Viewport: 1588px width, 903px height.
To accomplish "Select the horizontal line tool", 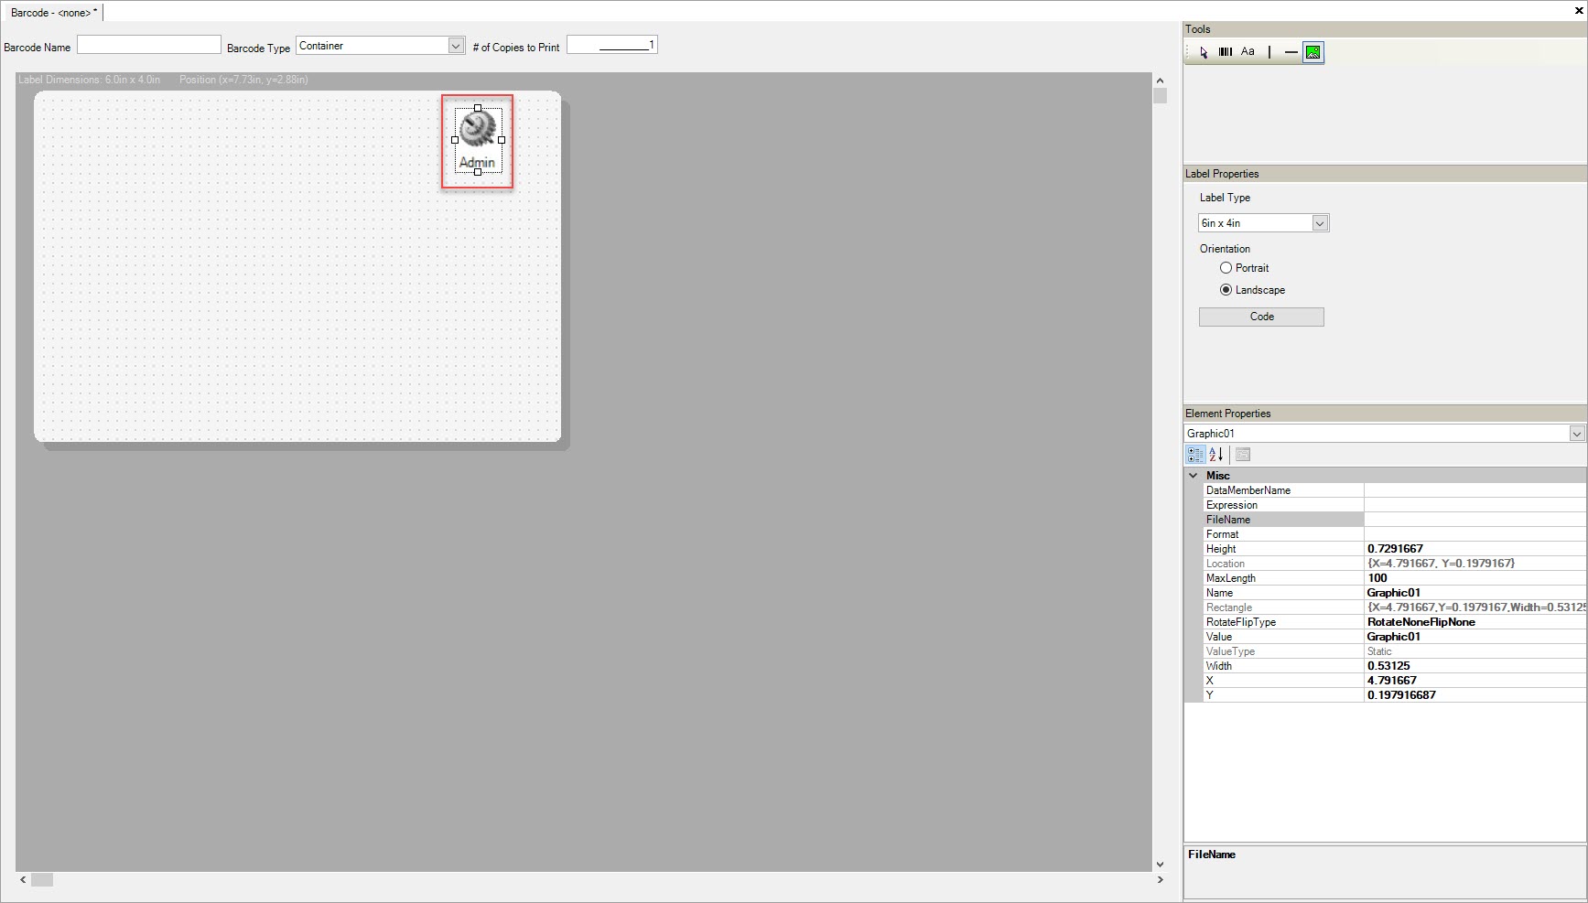I will click(x=1291, y=52).
